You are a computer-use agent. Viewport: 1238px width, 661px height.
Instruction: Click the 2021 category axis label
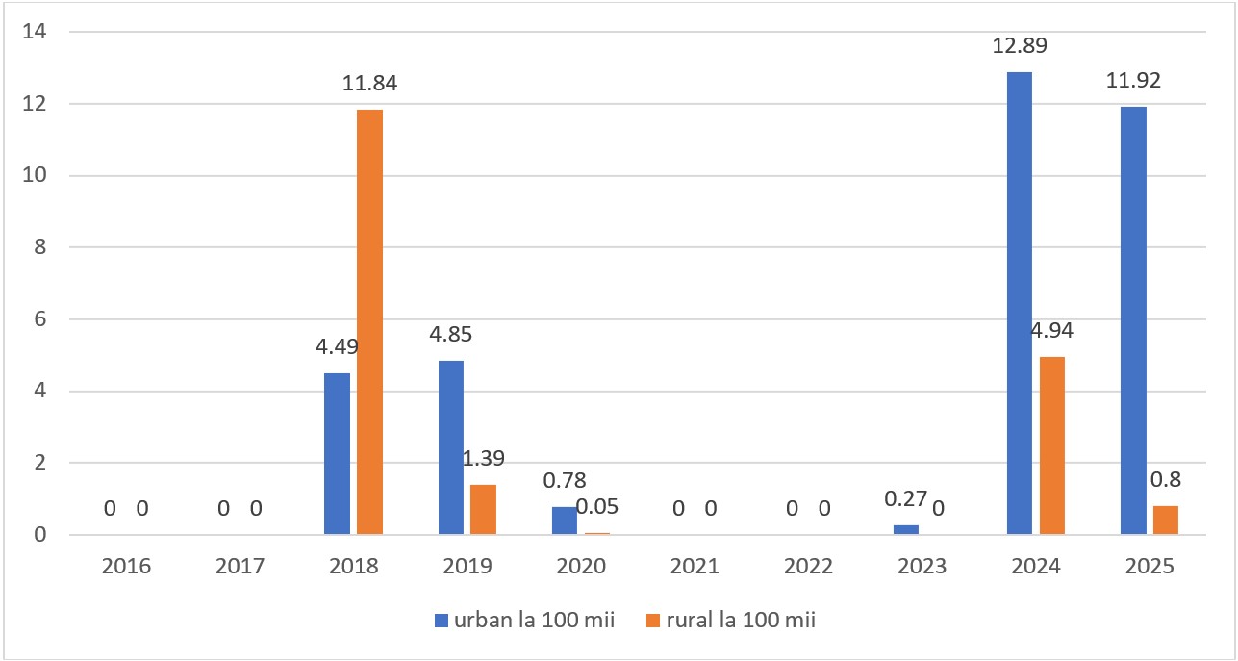point(695,567)
